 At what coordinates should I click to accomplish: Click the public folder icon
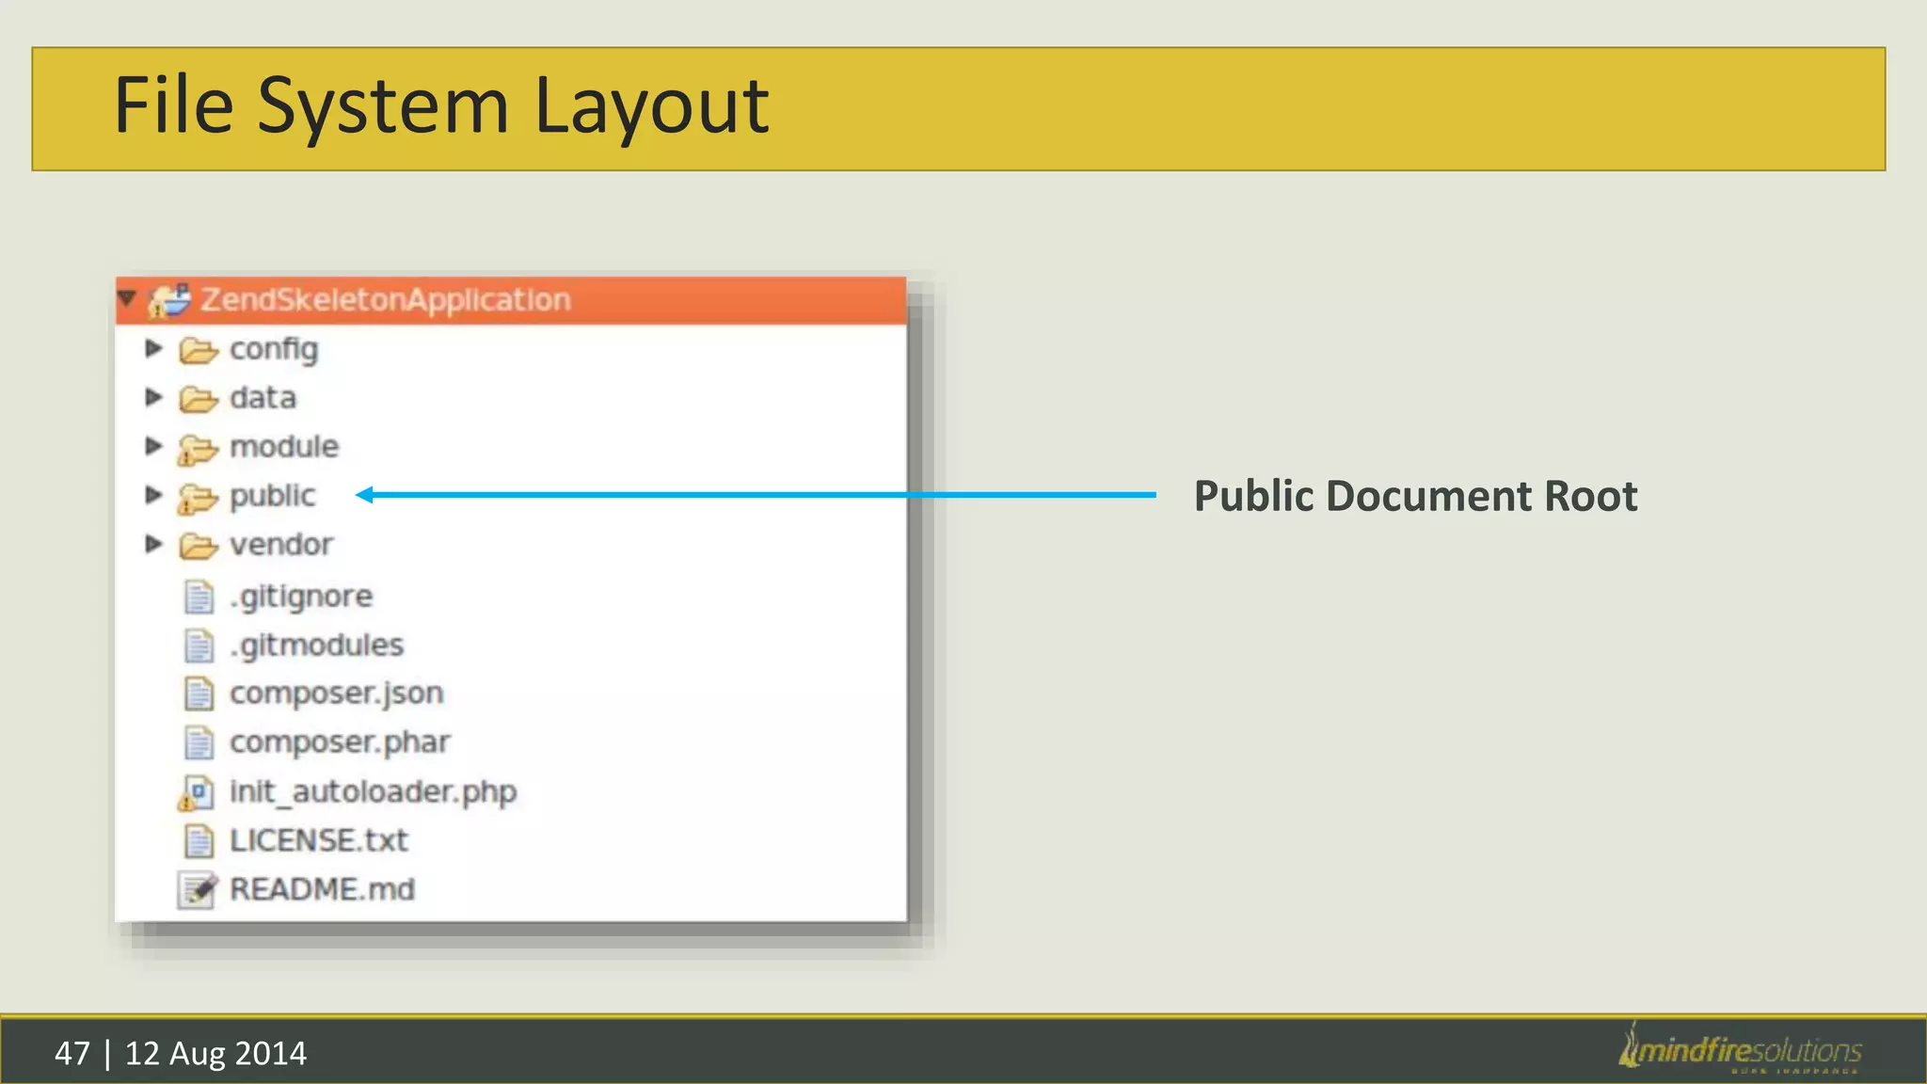pos(198,499)
